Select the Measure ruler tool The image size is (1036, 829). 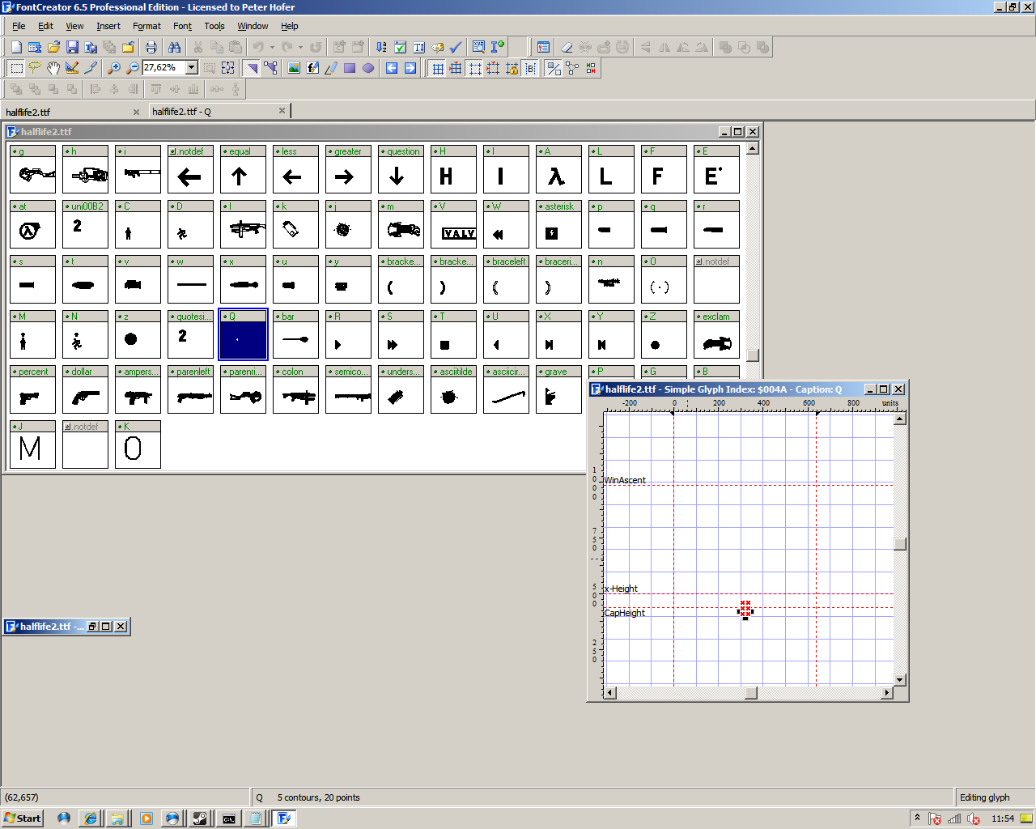coord(72,68)
